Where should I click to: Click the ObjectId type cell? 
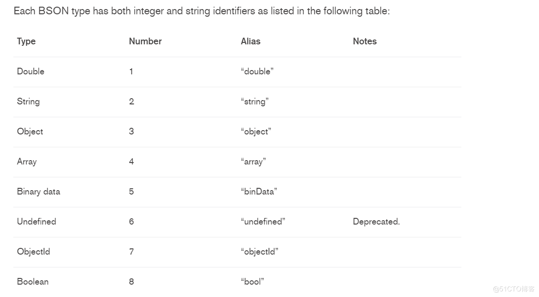pos(33,252)
